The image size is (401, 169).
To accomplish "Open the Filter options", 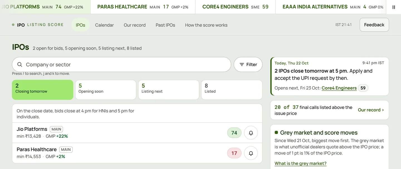I will (248, 64).
